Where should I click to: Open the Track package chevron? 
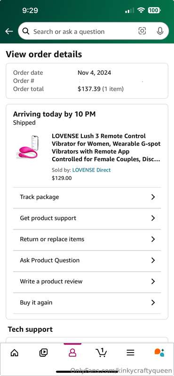[x=153, y=197]
